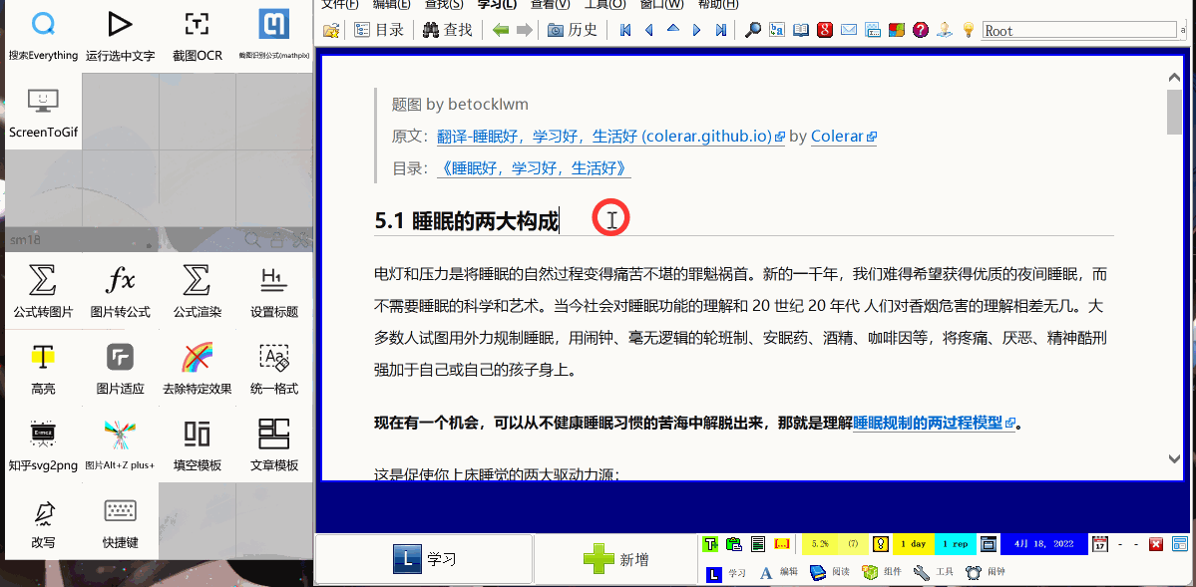This screenshot has height=587, width=1196.
Task: Click the large 学习 Learn button
Action: pos(424,559)
